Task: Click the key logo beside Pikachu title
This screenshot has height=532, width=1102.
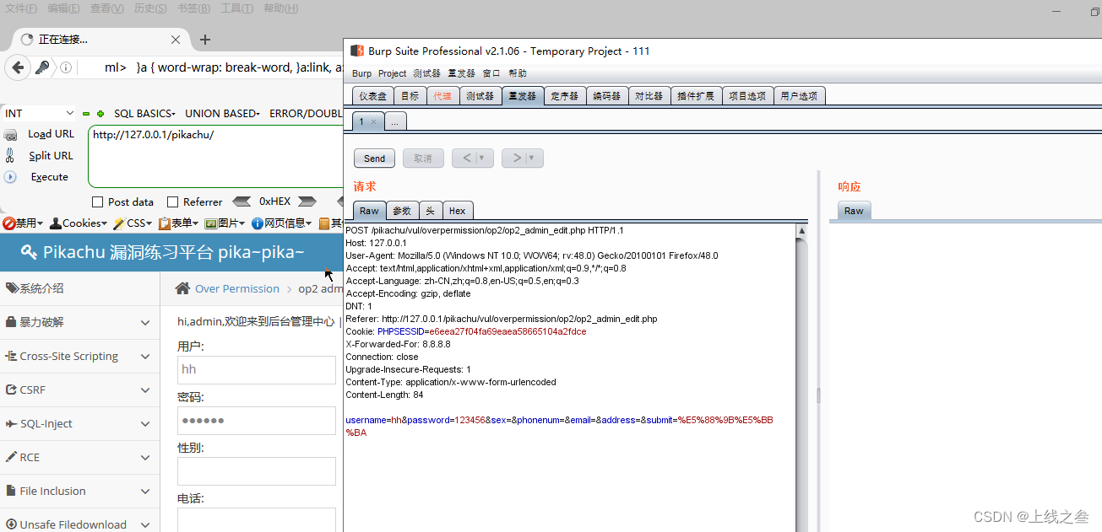Action: coord(29,252)
